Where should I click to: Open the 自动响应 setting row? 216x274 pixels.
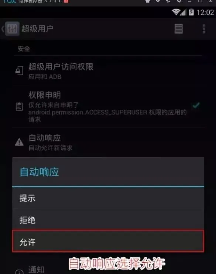pyautogui.click(x=108, y=143)
